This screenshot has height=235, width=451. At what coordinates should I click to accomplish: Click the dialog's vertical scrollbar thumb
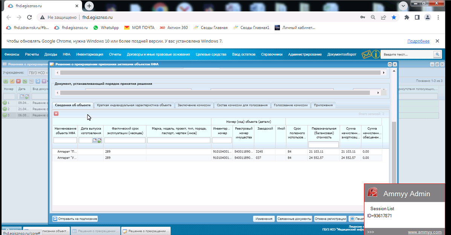394,153
